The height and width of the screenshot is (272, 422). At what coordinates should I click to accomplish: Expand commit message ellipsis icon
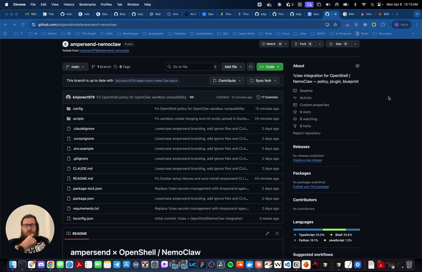click(x=192, y=97)
